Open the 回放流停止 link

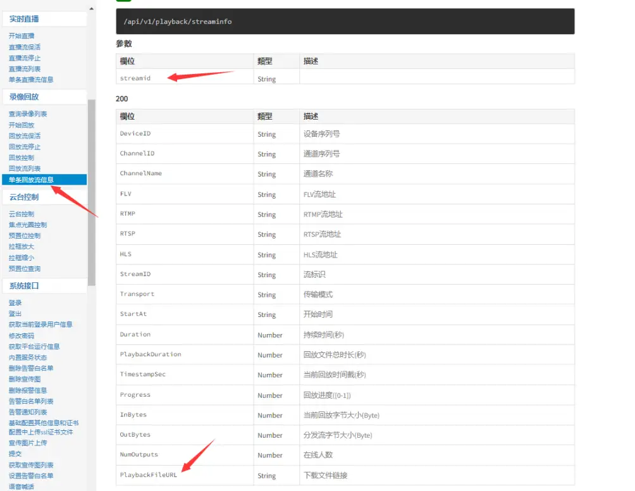tap(25, 147)
